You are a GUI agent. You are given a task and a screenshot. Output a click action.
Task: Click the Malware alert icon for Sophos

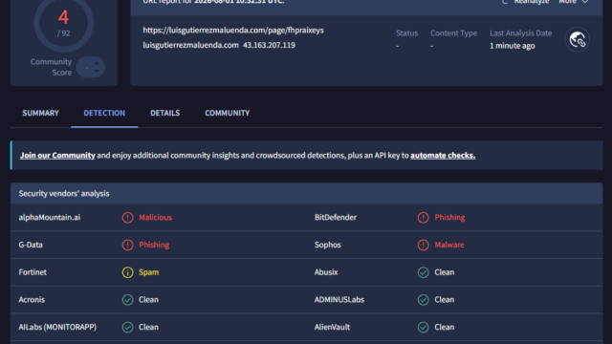[423, 245]
